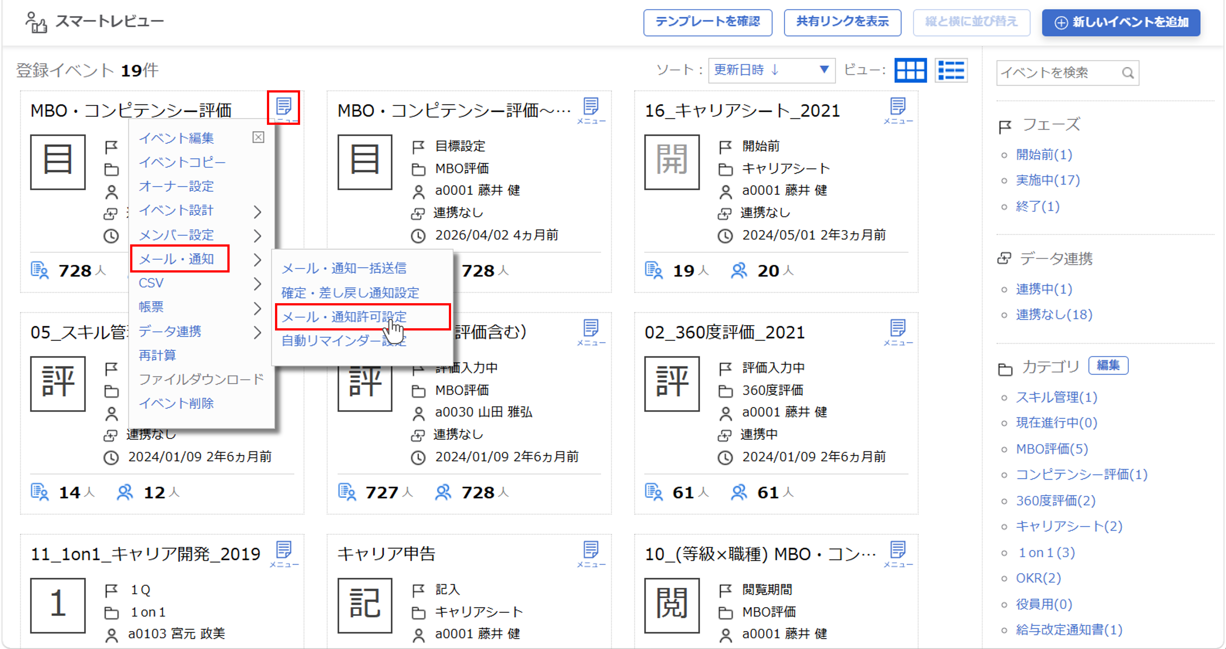The image size is (1226, 649).
Task: Click the 1 thumbnail on 11_1on1 card
Action: 58,605
